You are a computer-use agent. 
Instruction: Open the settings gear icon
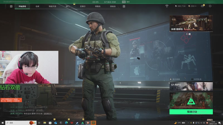tap(210, 6)
